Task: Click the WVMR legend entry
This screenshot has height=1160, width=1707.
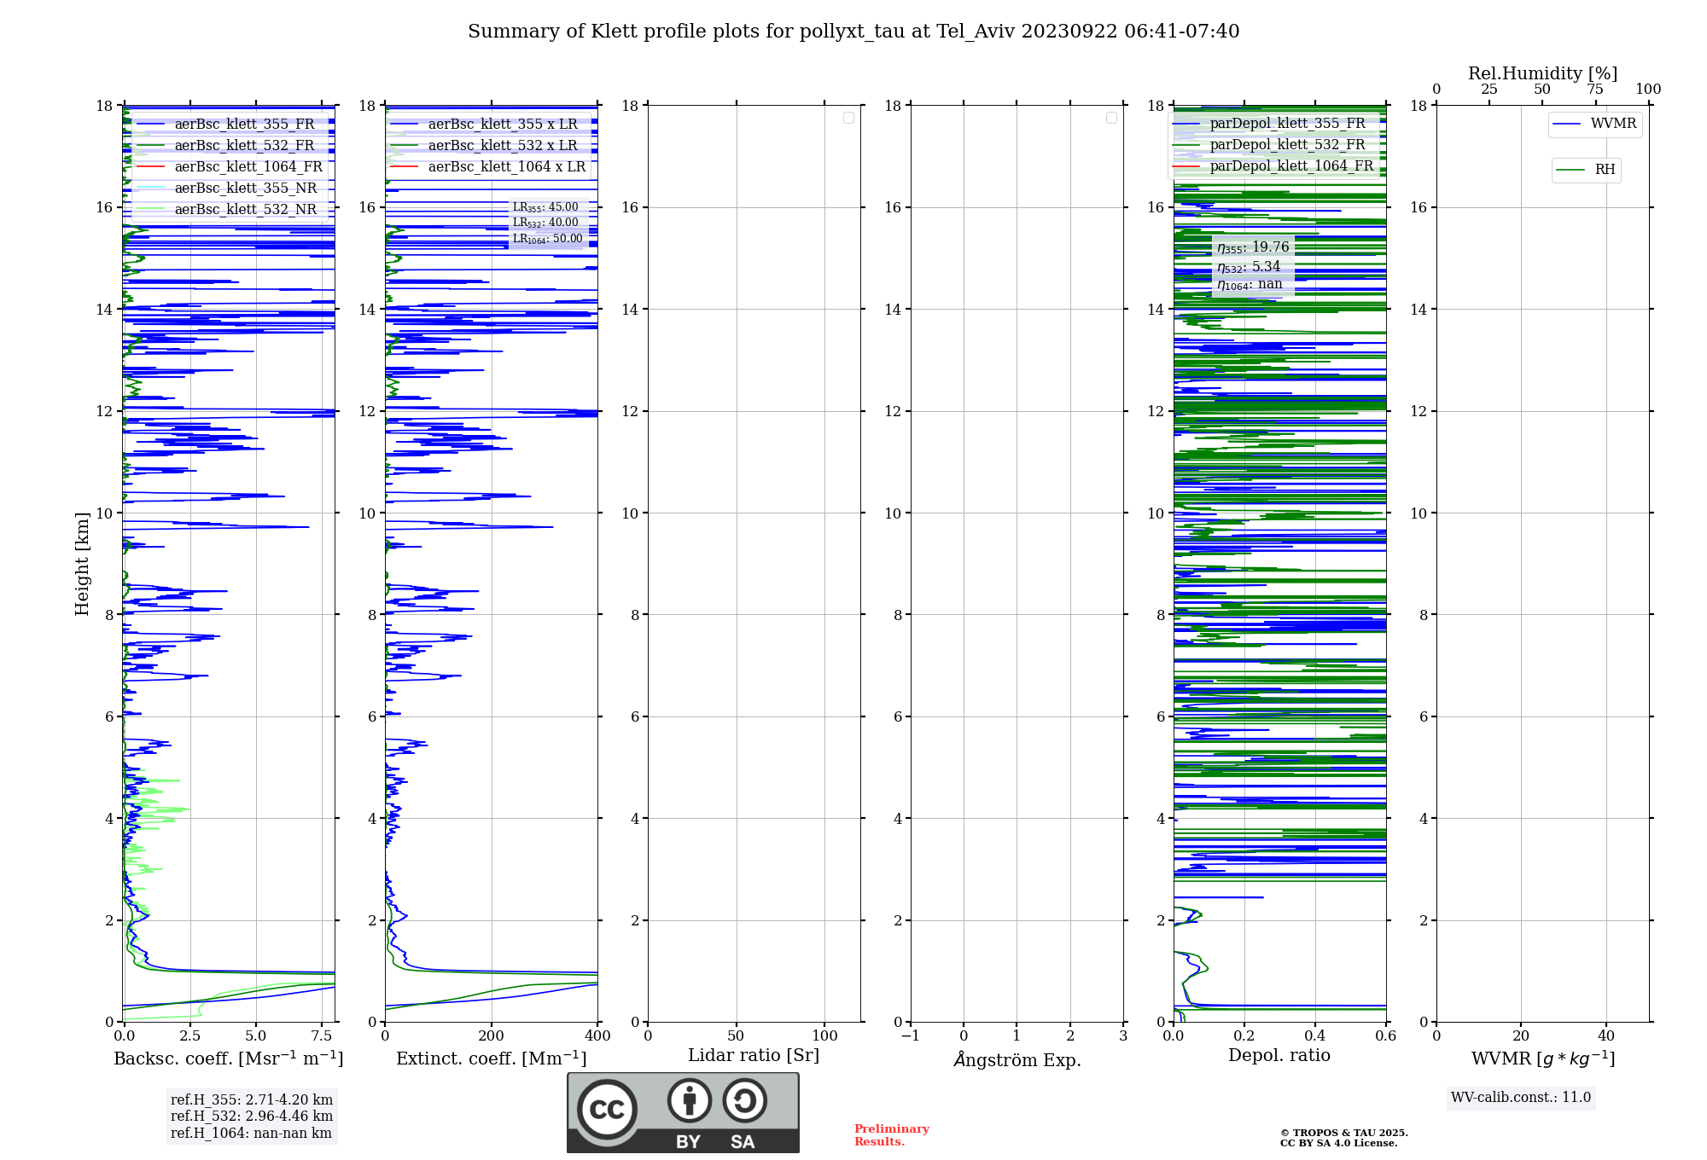Action: [1594, 124]
